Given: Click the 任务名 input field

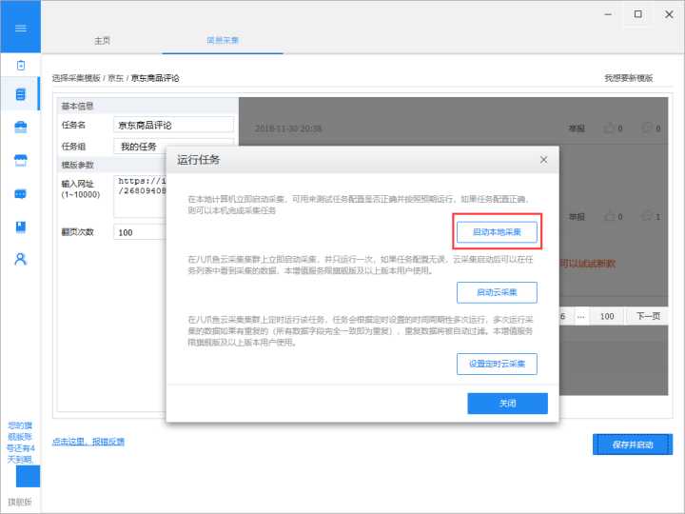Looking at the screenshot, I should pyautogui.click(x=173, y=125).
